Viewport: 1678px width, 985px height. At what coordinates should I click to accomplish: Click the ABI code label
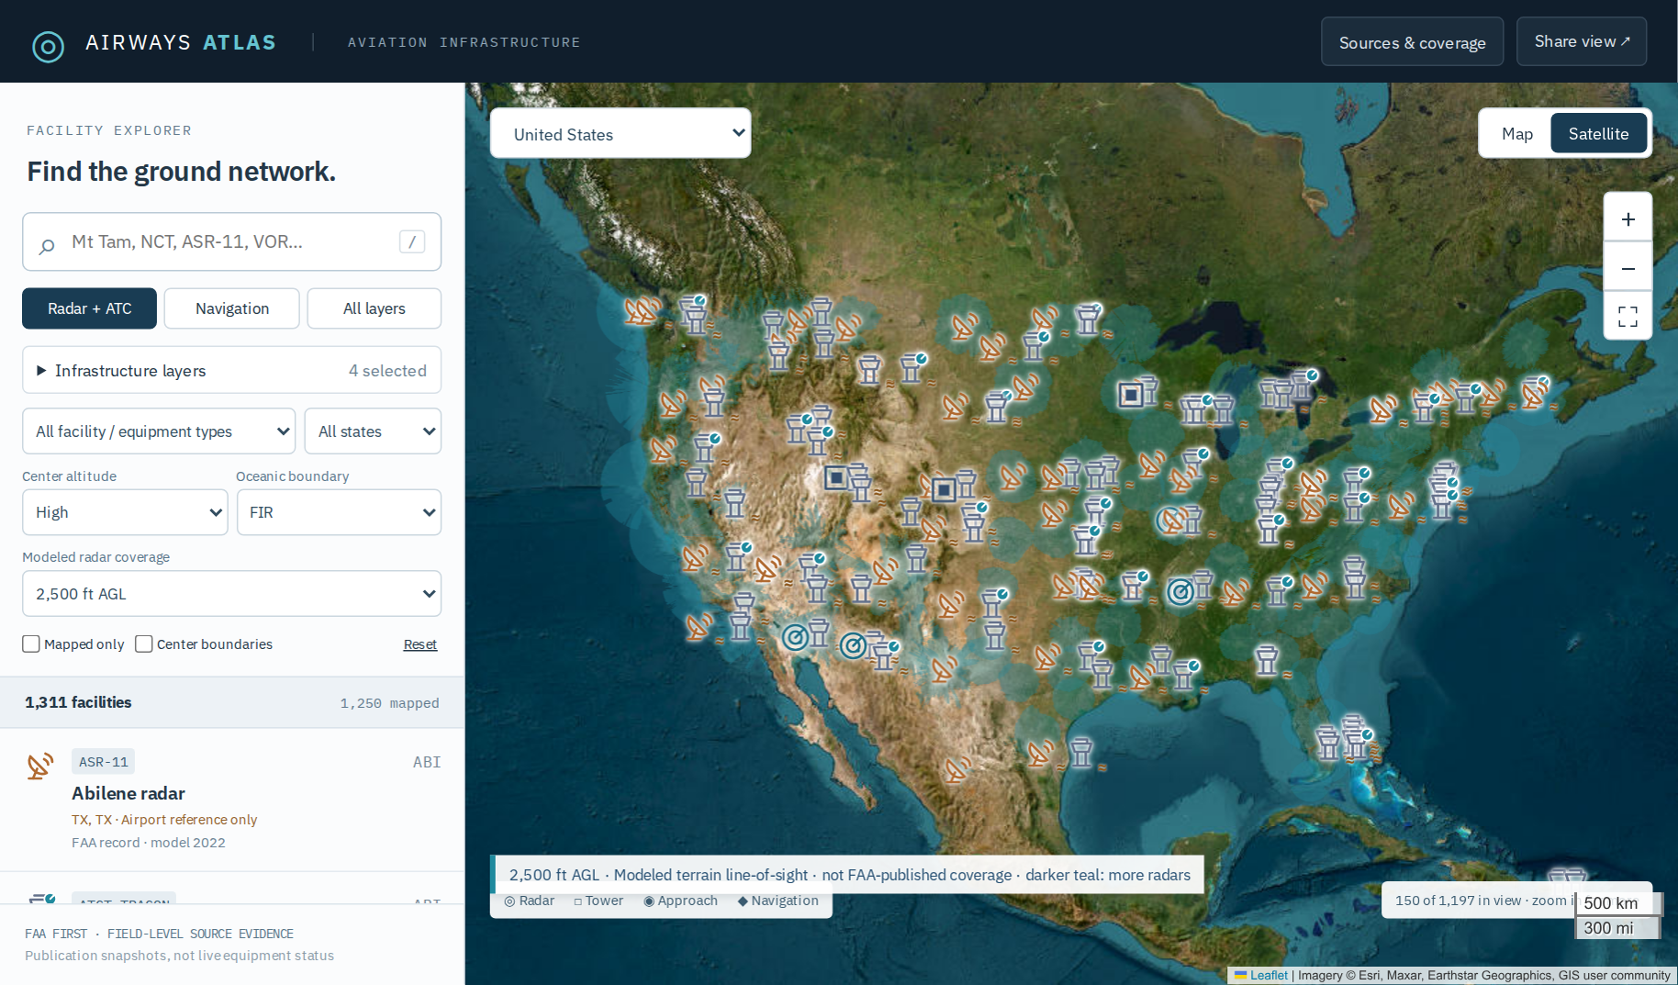[427, 762]
